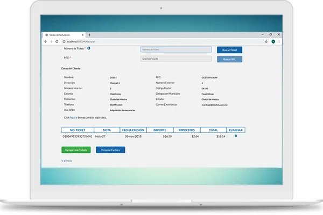Open a new browser tab with plus icon
This screenshot has width=323, height=215.
[89, 34]
